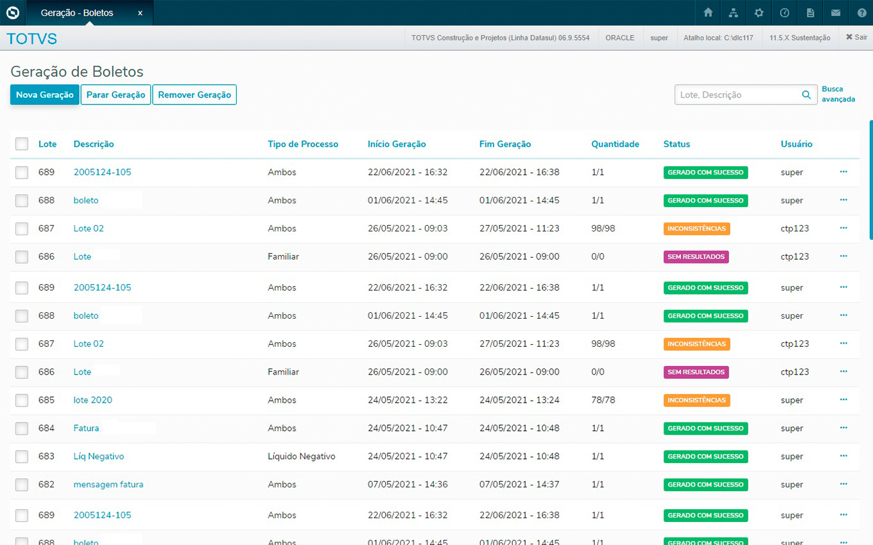Expand the options menu for lote 2020
Viewport: 873px width, 545px height.
point(843,399)
